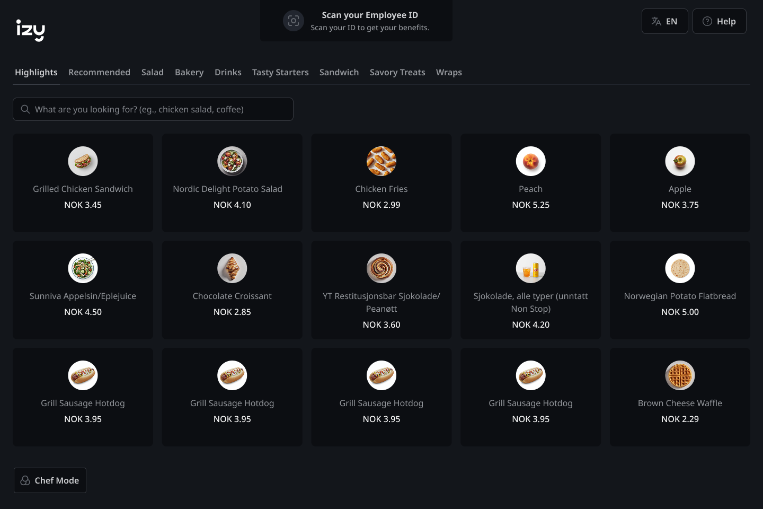Pick the Chicken Fries item image
763x509 pixels.
381,161
